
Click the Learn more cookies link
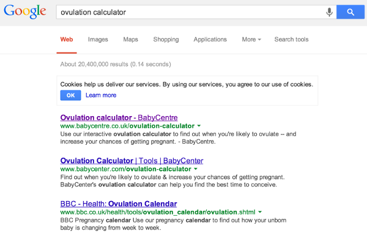point(101,95)
